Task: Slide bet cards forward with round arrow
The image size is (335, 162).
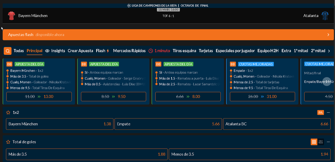Action: (x=327, y=82)
